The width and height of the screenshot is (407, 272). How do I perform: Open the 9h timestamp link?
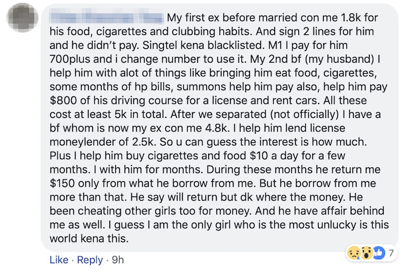(x=117, y=260)
